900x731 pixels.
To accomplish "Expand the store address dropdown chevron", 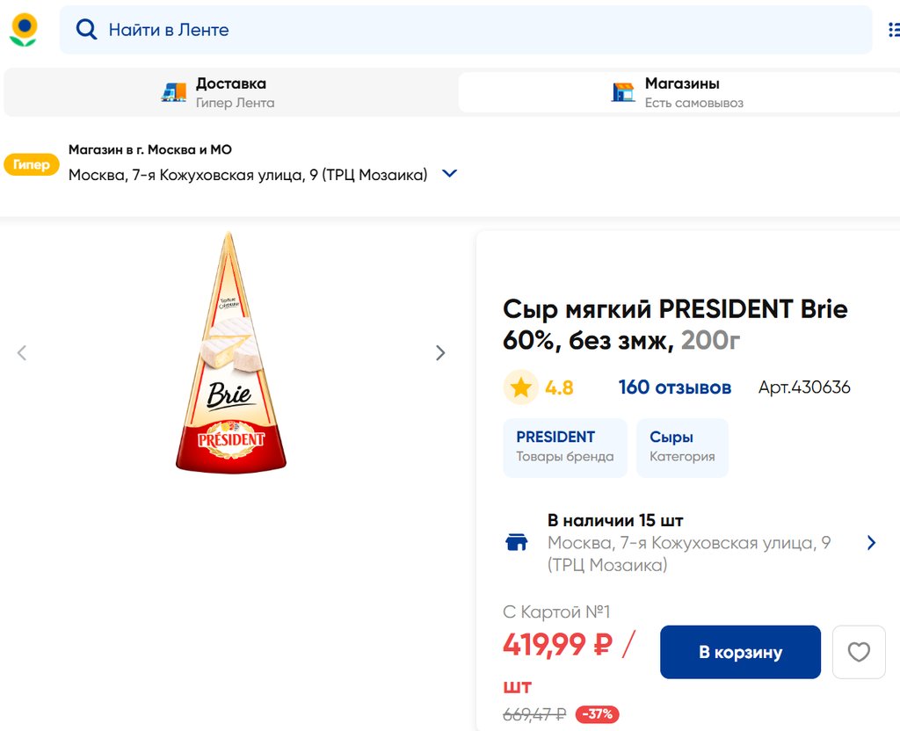I will pyautogui.click(x=449, y=174).
